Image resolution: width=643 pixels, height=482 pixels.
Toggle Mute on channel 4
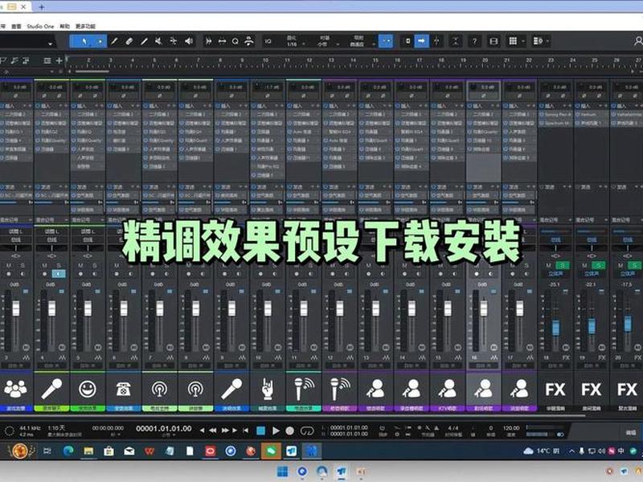click(45, 266)
